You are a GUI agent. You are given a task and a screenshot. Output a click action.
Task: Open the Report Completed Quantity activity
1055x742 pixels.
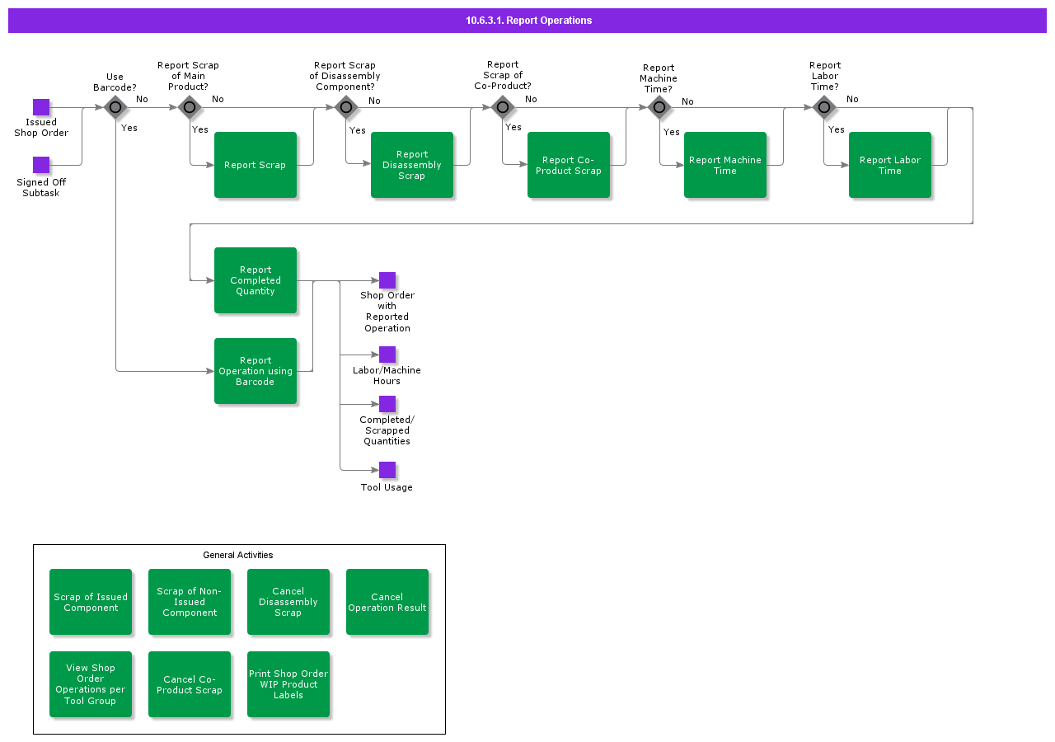point(256,280)
